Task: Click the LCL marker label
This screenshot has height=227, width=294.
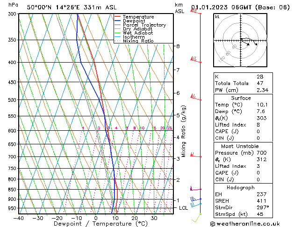Action: pyautogui.click(x=183, y=208)
